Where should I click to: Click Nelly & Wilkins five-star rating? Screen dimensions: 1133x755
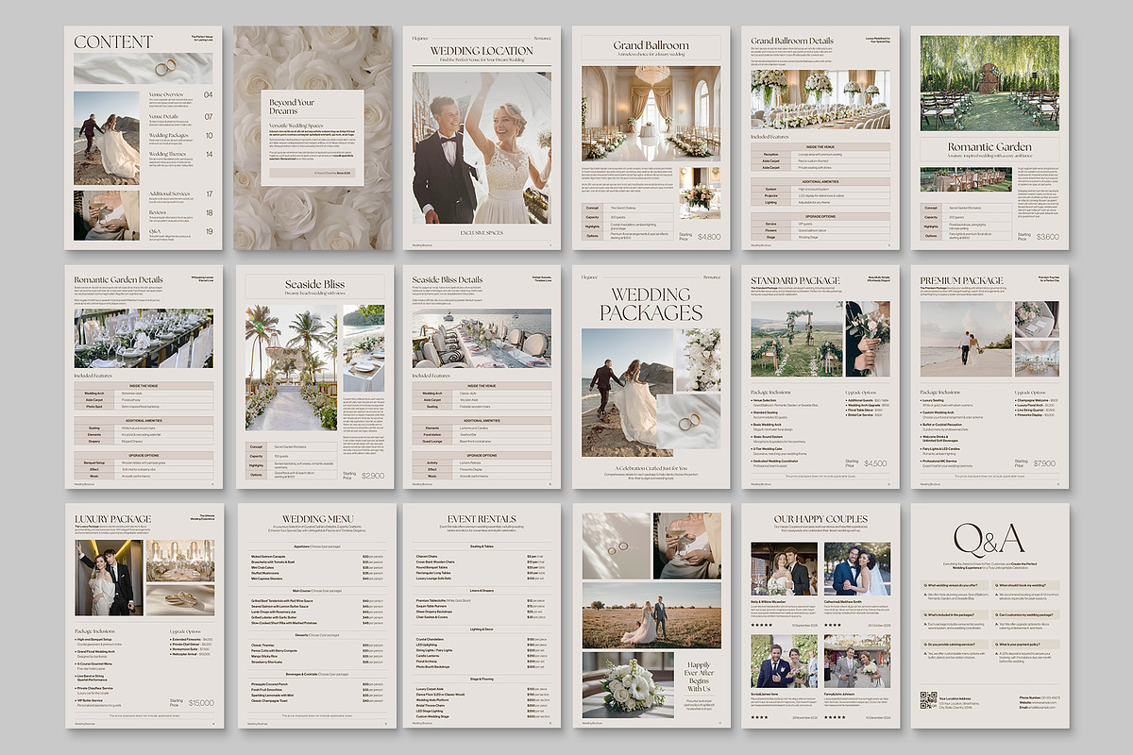pyautogui.click(x=761, y=624)
